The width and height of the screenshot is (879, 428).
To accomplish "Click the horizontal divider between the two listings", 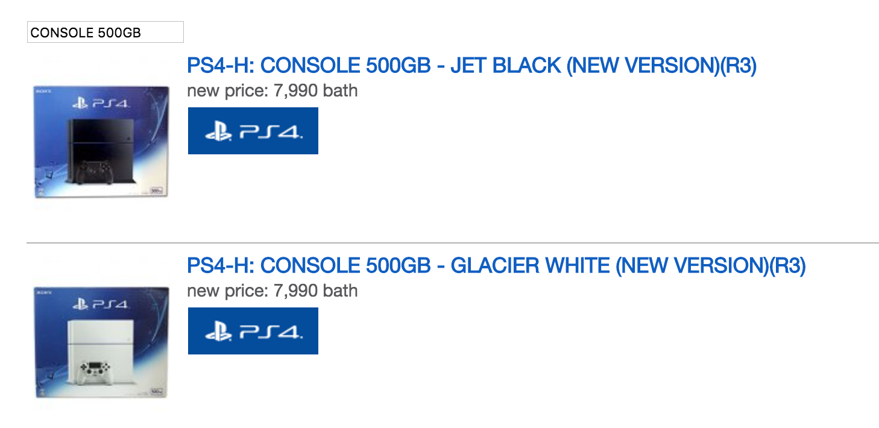I will tap(452, 242).
